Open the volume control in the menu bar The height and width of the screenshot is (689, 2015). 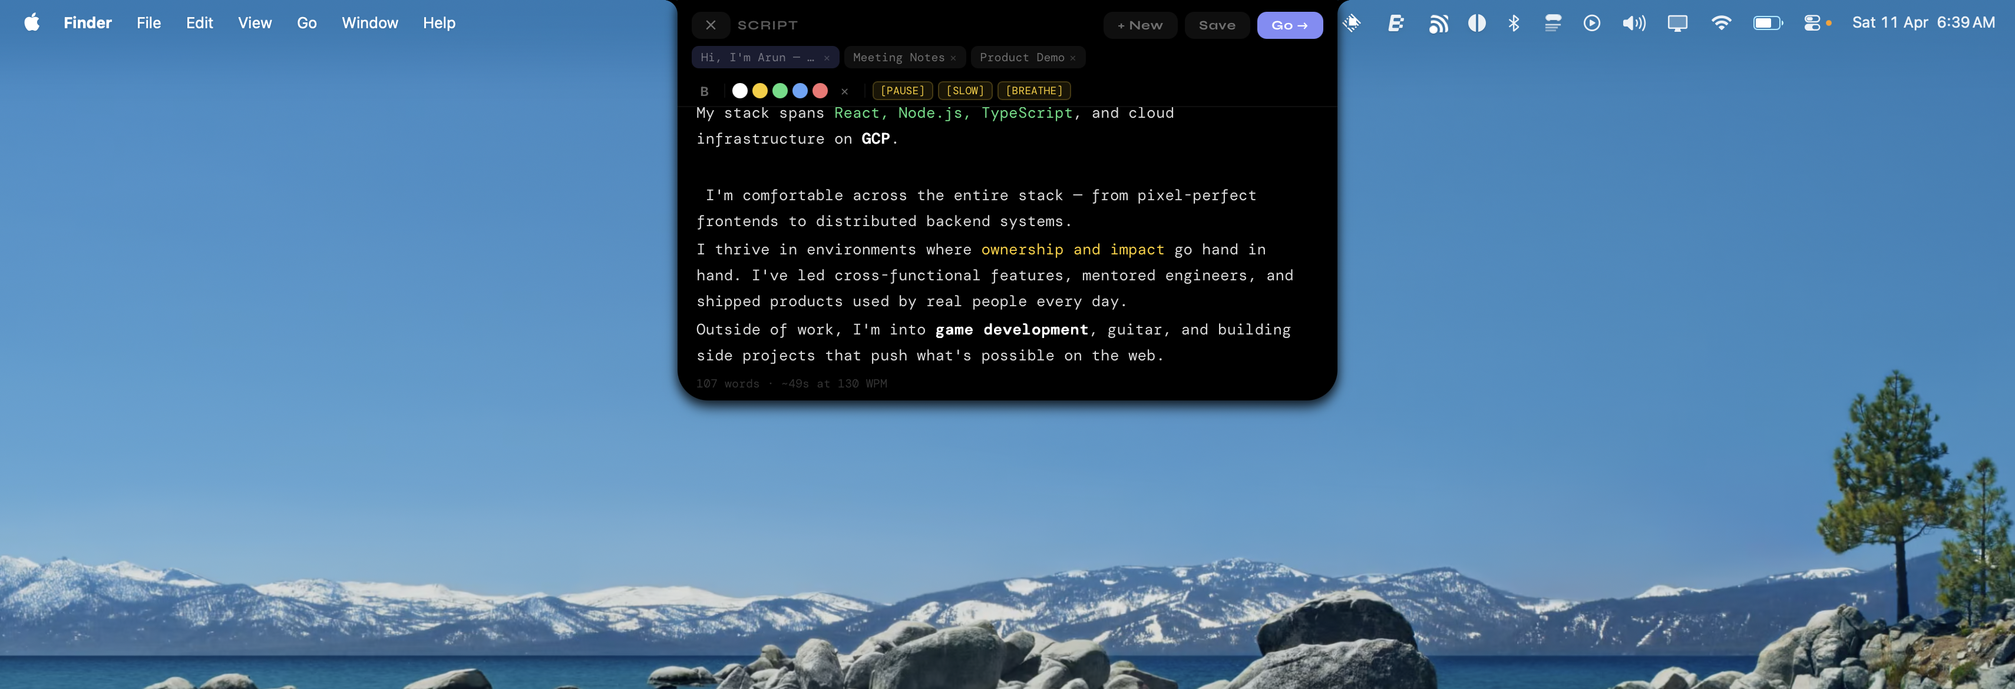1634,24
